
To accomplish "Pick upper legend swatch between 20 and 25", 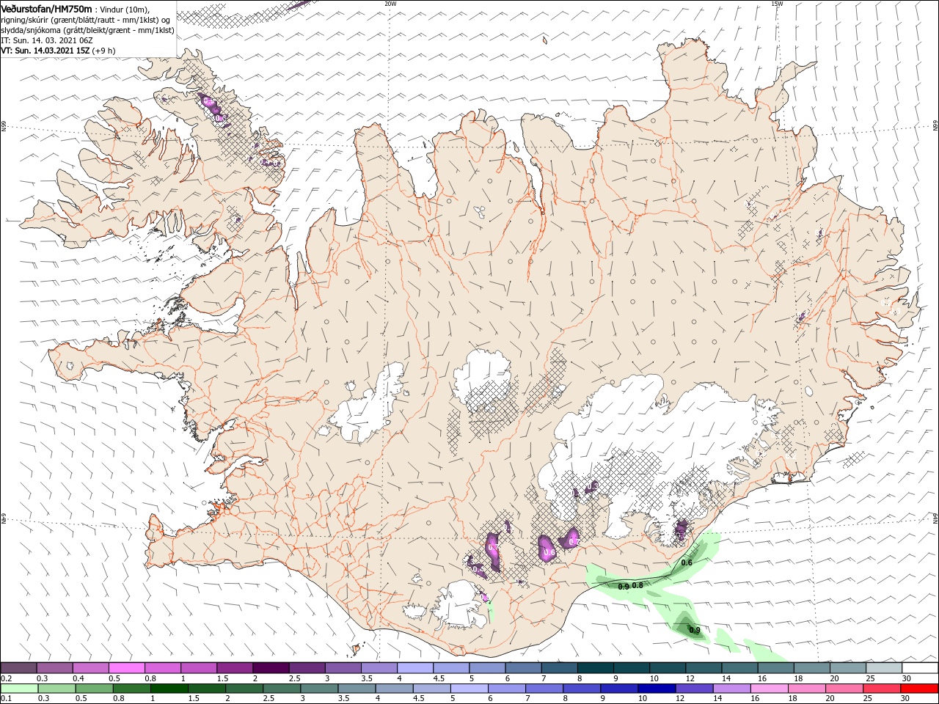I will 847,668.
